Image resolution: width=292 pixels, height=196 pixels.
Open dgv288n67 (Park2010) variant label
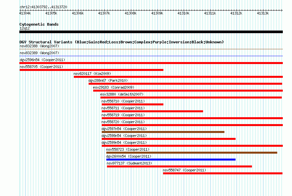click(x=108, y=80)
